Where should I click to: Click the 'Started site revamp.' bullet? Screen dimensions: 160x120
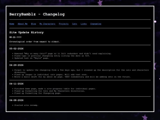[26, 105]
